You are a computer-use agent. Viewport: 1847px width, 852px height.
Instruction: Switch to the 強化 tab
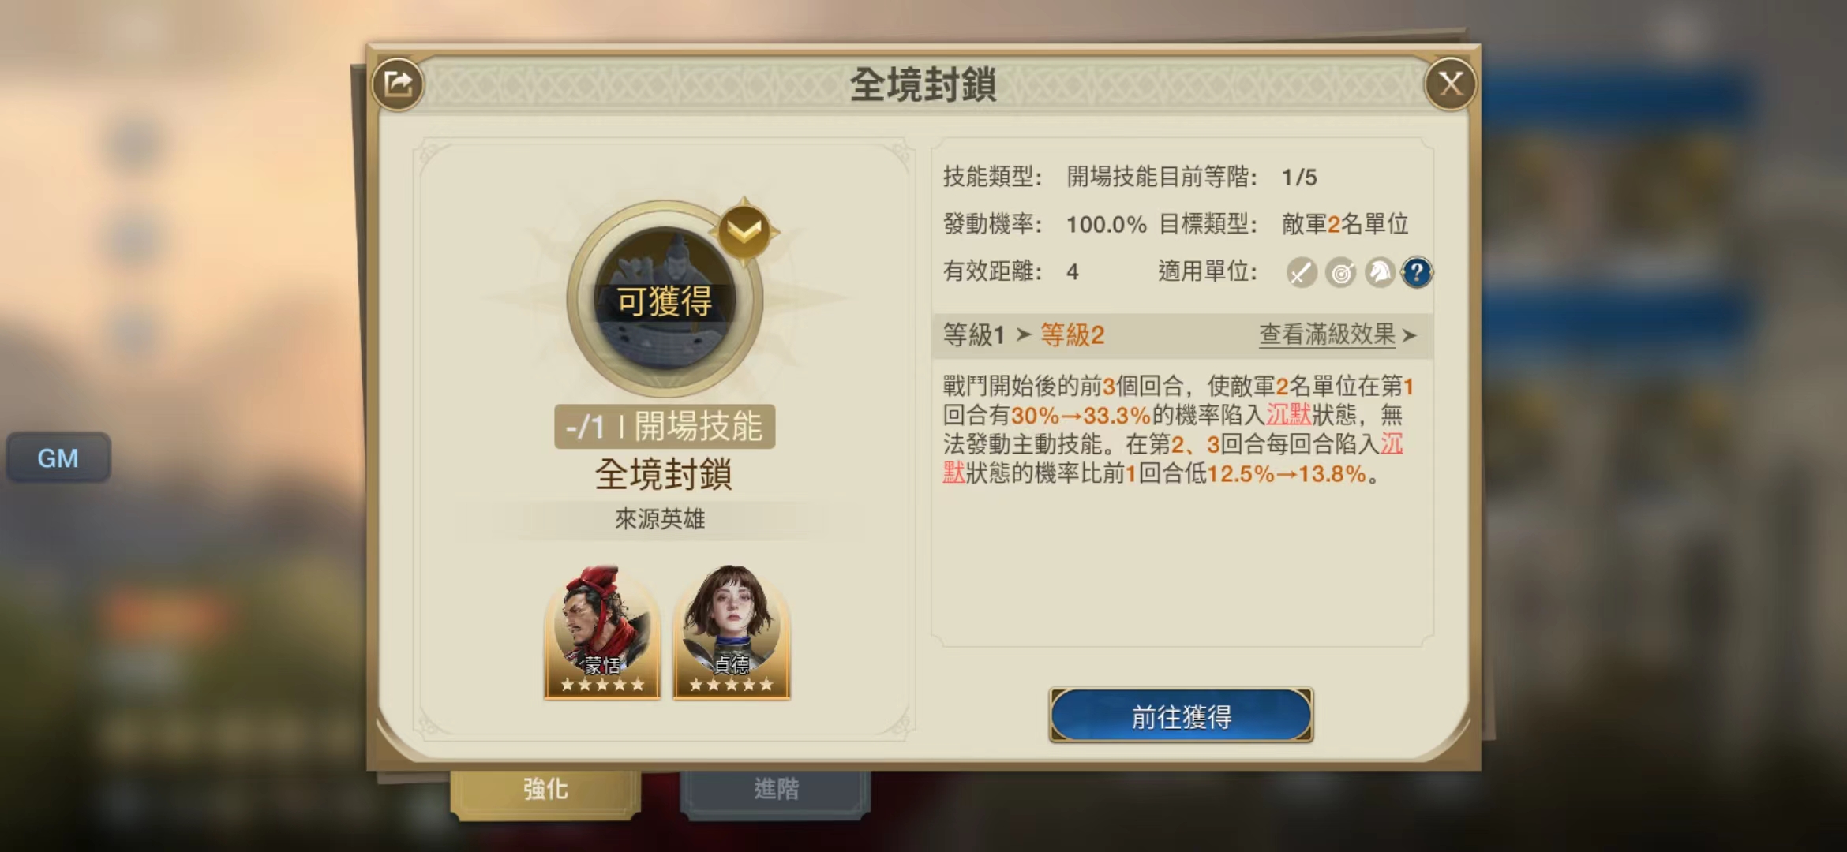coord(545,790)
